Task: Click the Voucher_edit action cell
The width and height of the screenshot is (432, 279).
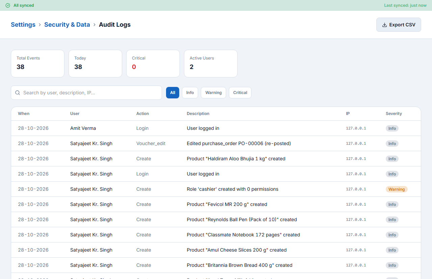Action: click(151, 143)
